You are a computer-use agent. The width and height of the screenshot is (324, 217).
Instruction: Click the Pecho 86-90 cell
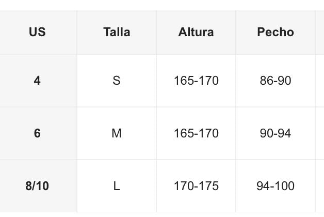276,81
